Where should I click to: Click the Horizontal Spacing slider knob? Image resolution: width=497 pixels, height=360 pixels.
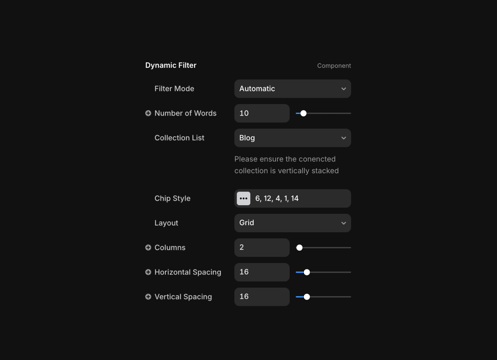(307, 272)
